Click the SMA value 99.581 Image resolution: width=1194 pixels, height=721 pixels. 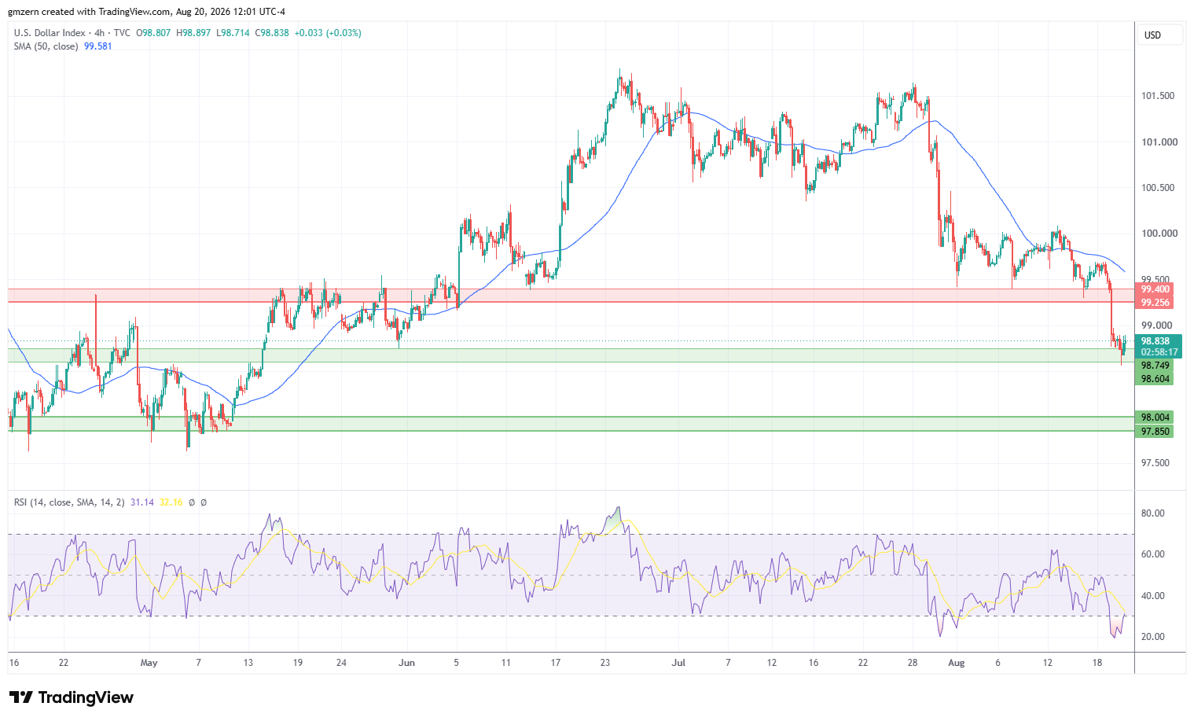(98, 46)
